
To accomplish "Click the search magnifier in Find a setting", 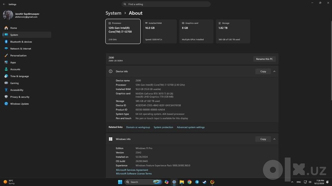I will (125, 4).
